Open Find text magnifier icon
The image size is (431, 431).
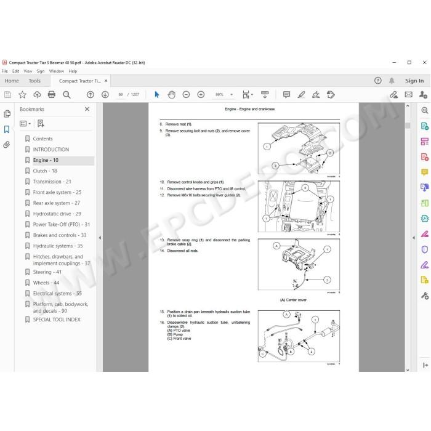66,95
